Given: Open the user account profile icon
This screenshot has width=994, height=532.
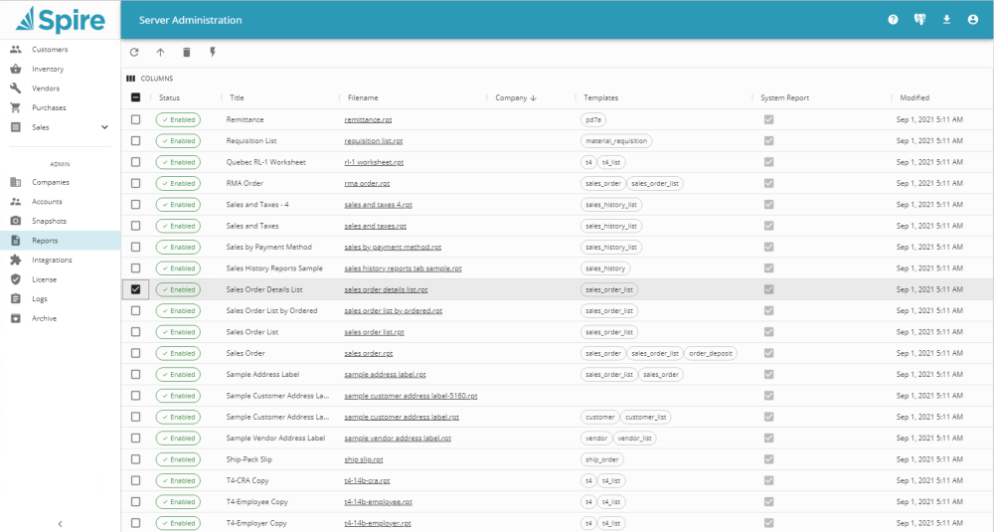Looking at the screenshot, I should [x=973, y=20].
